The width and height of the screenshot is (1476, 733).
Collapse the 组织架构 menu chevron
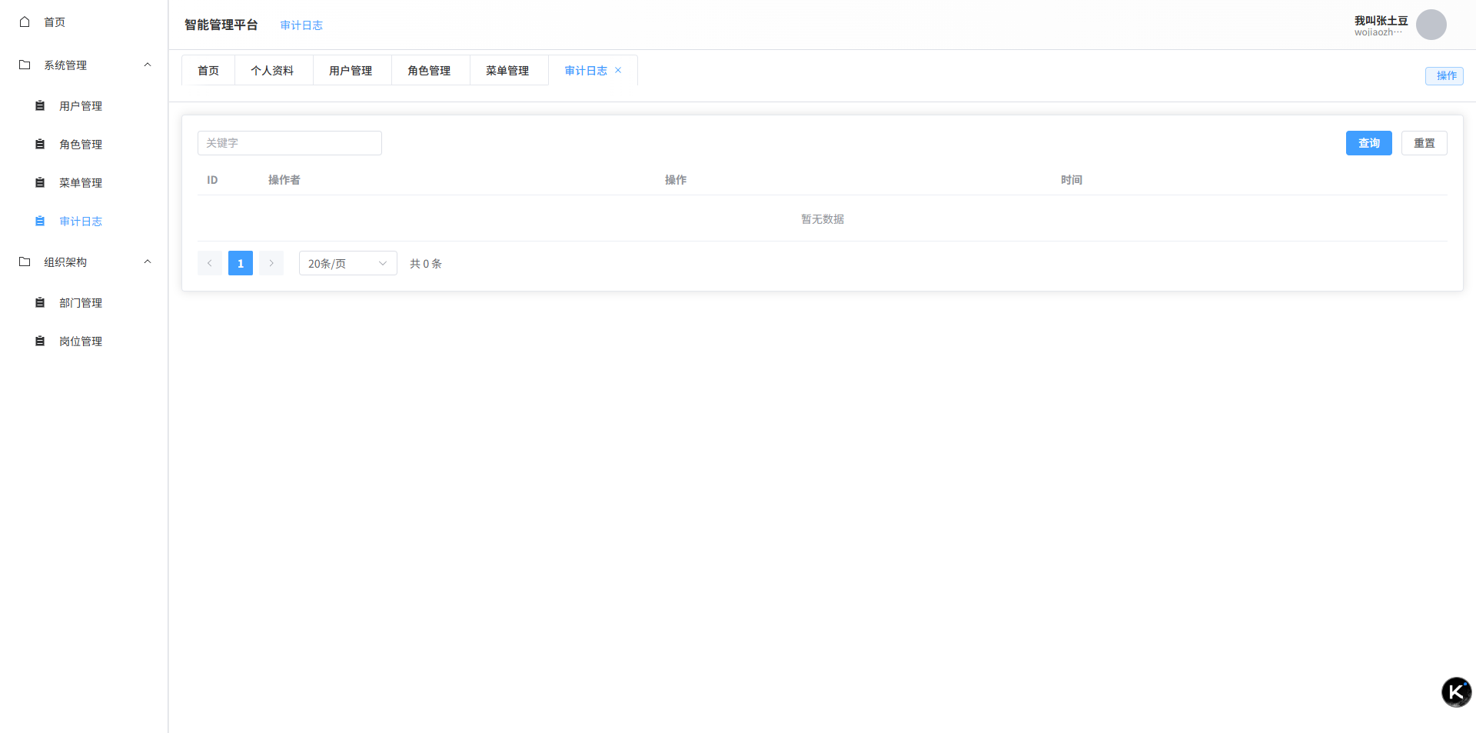point(148,262)
